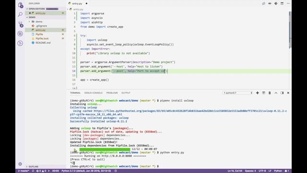Screen dimensions: 307x173
Task: Click the clock icon in the status bar
Action: coord(116,171)
